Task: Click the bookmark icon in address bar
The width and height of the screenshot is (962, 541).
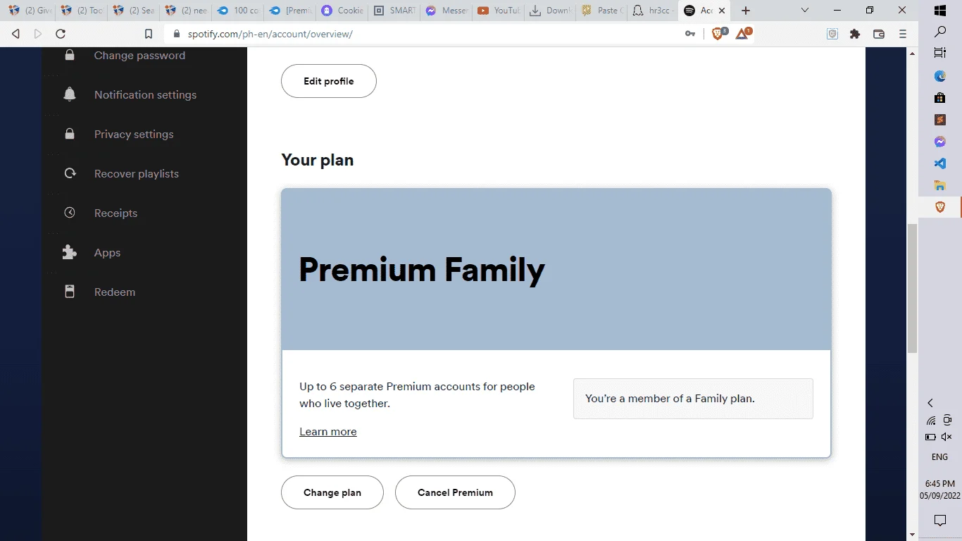Action: 149,34
